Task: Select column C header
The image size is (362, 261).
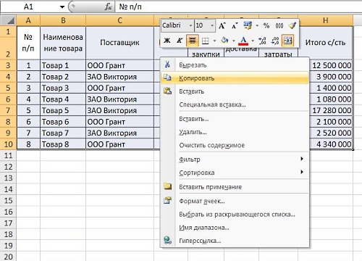Action: pos(119,20)
